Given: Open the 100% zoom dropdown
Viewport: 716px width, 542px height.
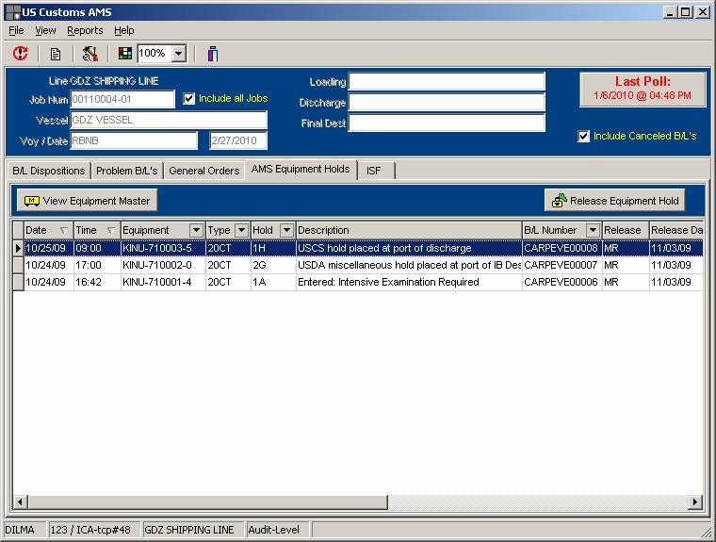Looking at the screenshot, I should click(x=179, y=54).
